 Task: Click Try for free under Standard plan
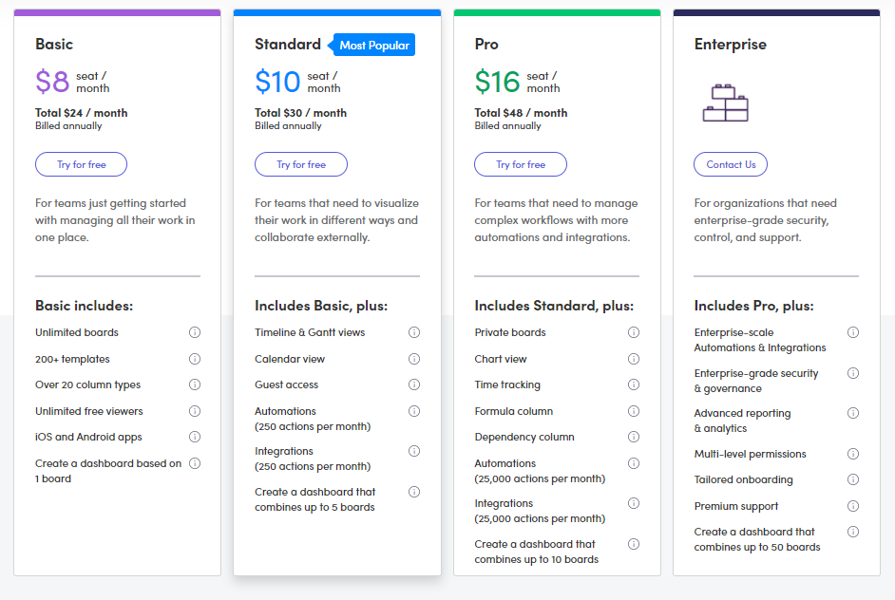click(301, 164)
